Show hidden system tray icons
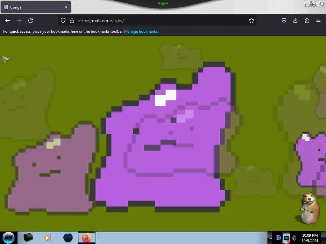The image size is (326, 244). point(271,238)
